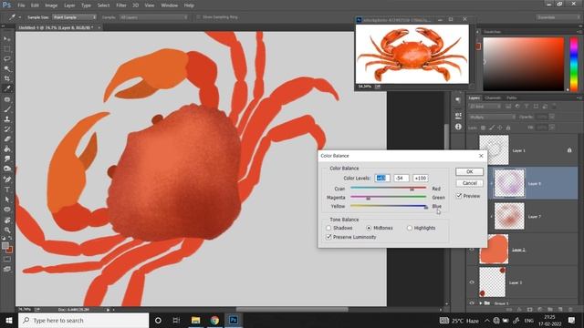Screen dimensions: 584x328
Task: Click the third Color Levels field +100
Action: (x=420, y=179)
